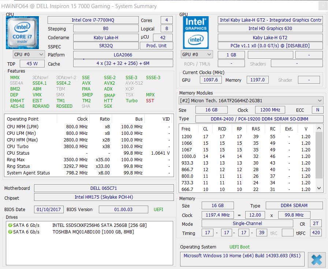
Task: Click the Mode Single-Channel field
Action: (247, 224)
